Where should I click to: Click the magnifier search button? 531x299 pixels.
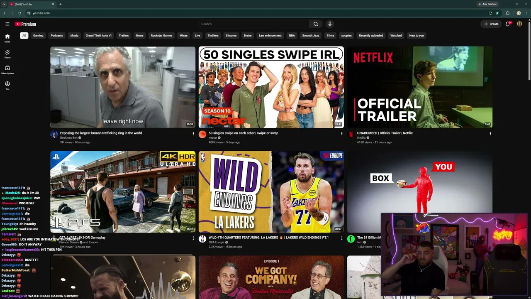click(316, 24)
